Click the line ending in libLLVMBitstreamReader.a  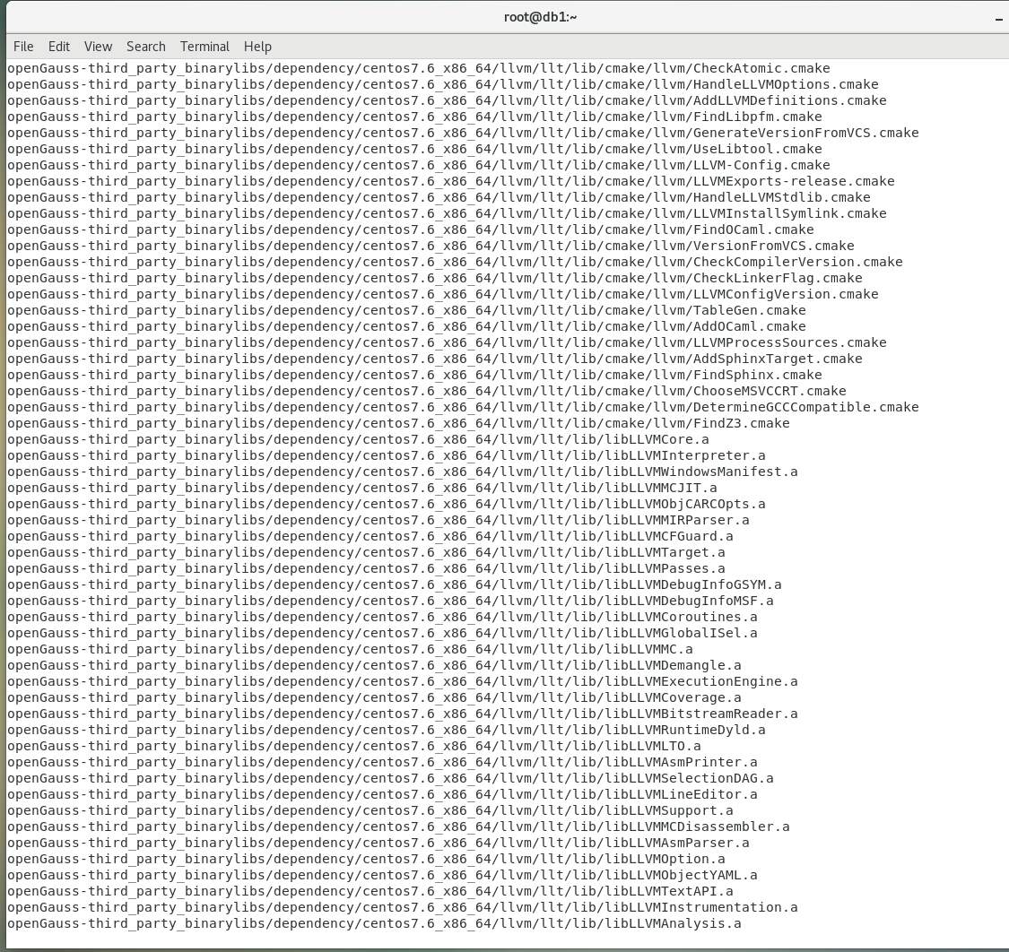pos(402,714)
